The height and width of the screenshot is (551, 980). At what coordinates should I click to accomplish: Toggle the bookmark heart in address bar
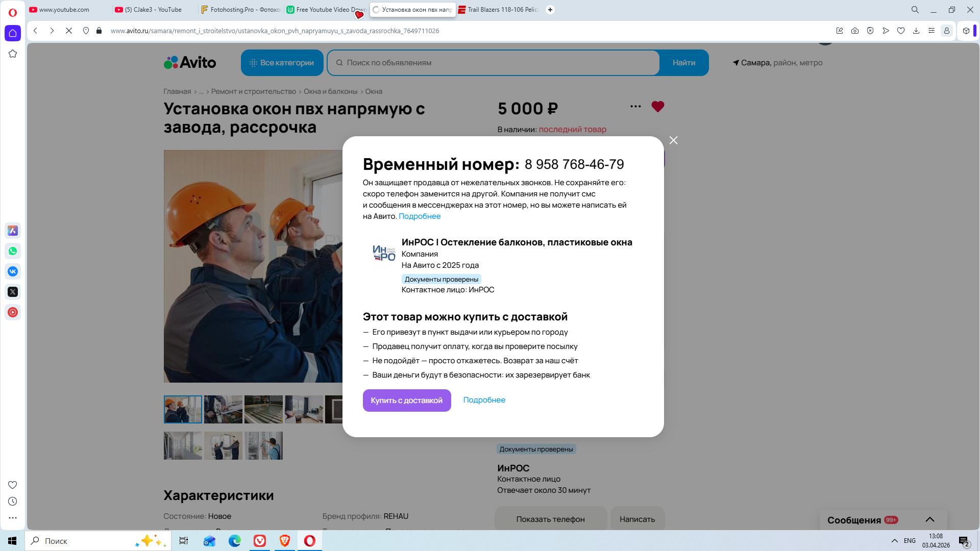[x=901, y=31]
